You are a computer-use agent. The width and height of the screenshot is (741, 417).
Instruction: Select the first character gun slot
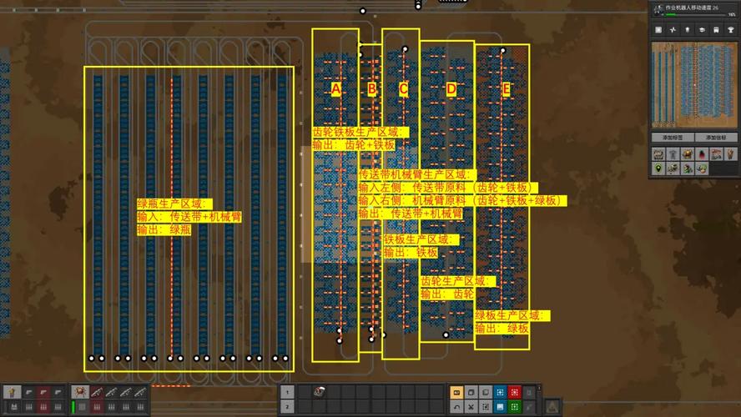click(29, 392)
